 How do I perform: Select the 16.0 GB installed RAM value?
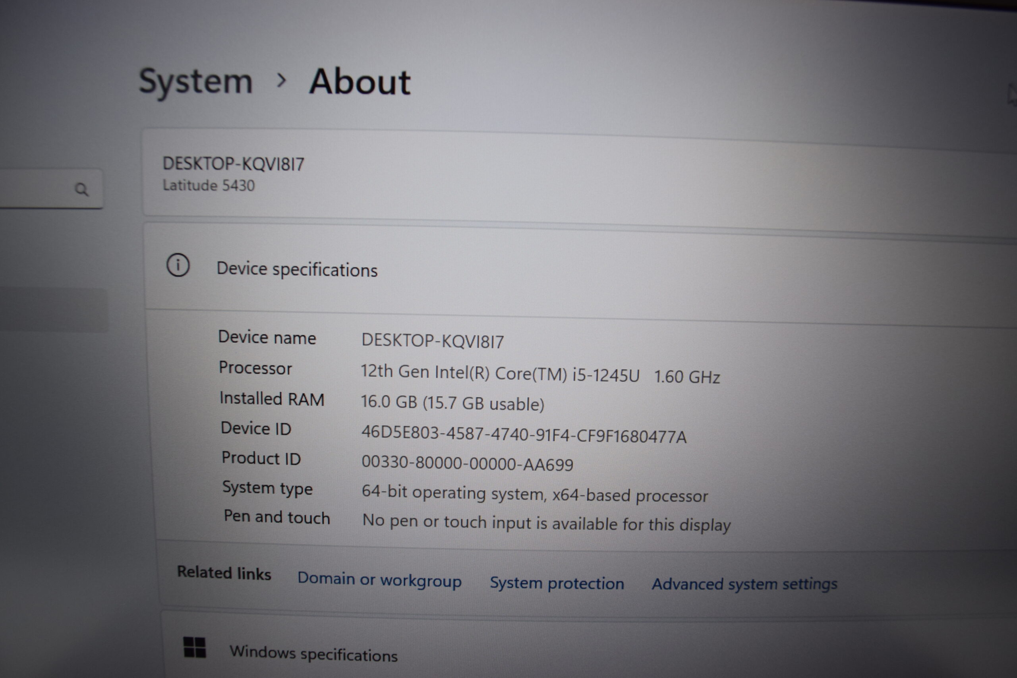tap(452, 403)
